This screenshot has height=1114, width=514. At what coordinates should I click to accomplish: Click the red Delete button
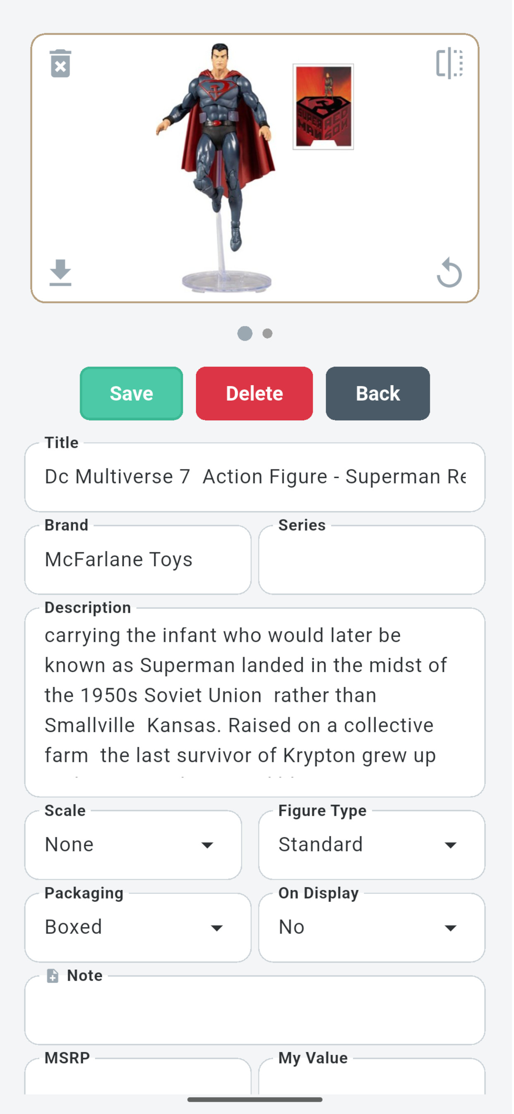[255, 394]
